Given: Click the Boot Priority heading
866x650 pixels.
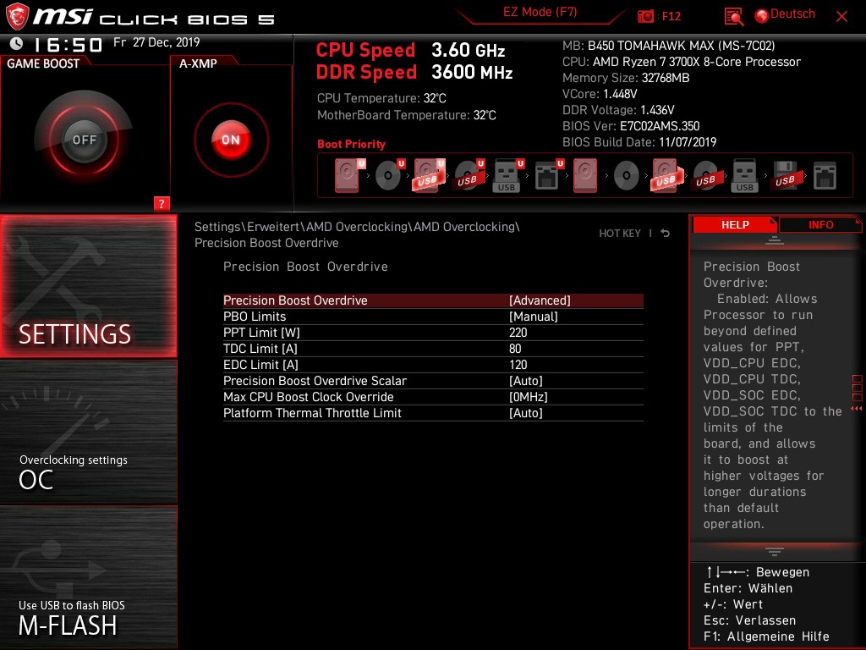Looking at the screenshot, I should 351,144.
